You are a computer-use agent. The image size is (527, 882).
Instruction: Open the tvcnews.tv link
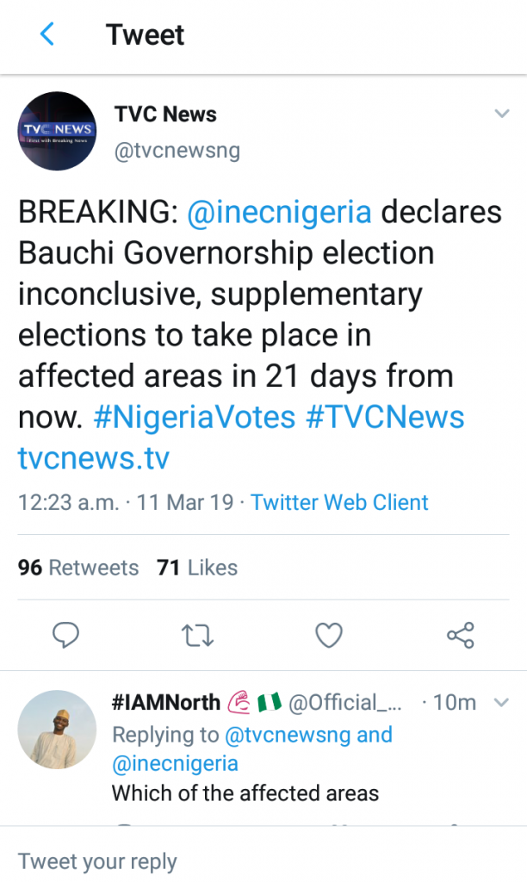pos(94,458)
